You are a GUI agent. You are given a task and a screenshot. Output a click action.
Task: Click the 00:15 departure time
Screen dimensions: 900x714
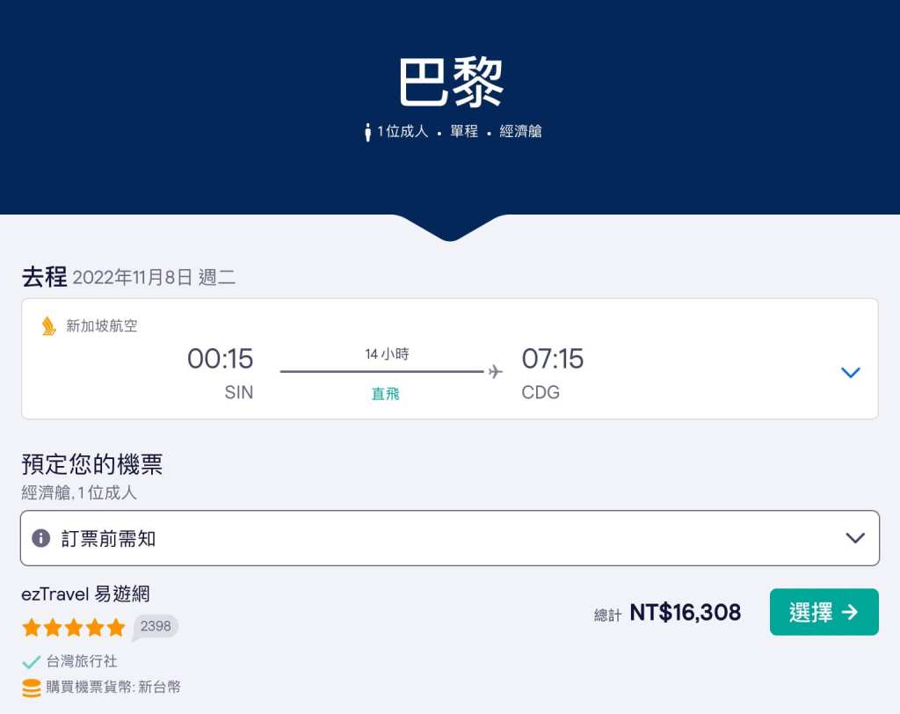220,359
